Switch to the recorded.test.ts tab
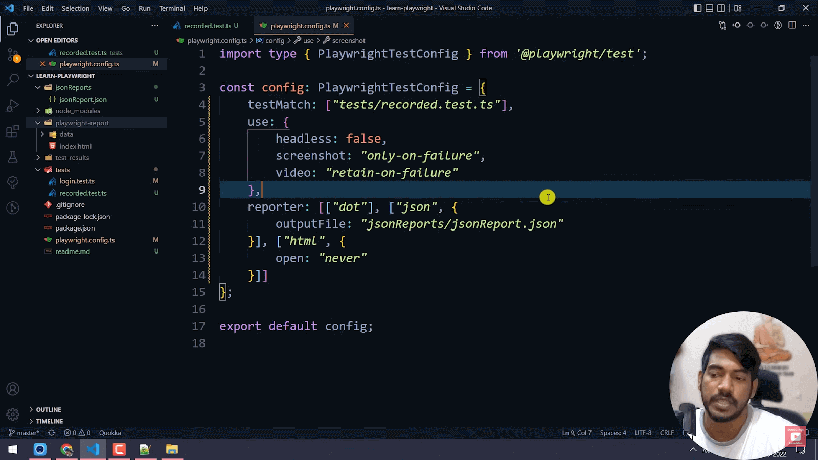Image resolution: width=818 pixels, height=460 pixels. coord(208,26)
